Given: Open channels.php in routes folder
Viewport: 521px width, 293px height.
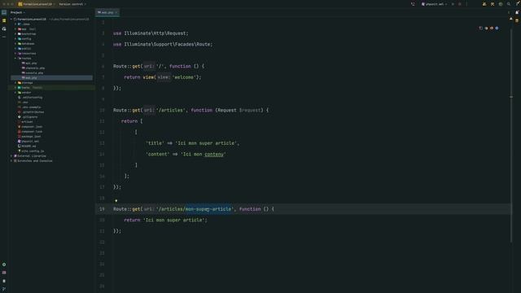Looking at the screenshot, I should pyautogui.click(x=33, y=68).
